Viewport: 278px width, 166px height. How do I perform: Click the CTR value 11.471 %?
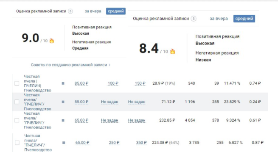click(232, 83)
